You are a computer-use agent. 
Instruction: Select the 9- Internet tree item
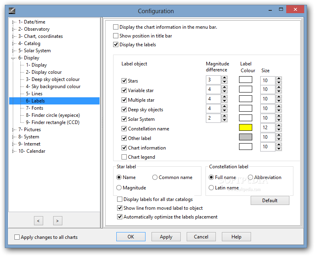[x=29, y=144]
